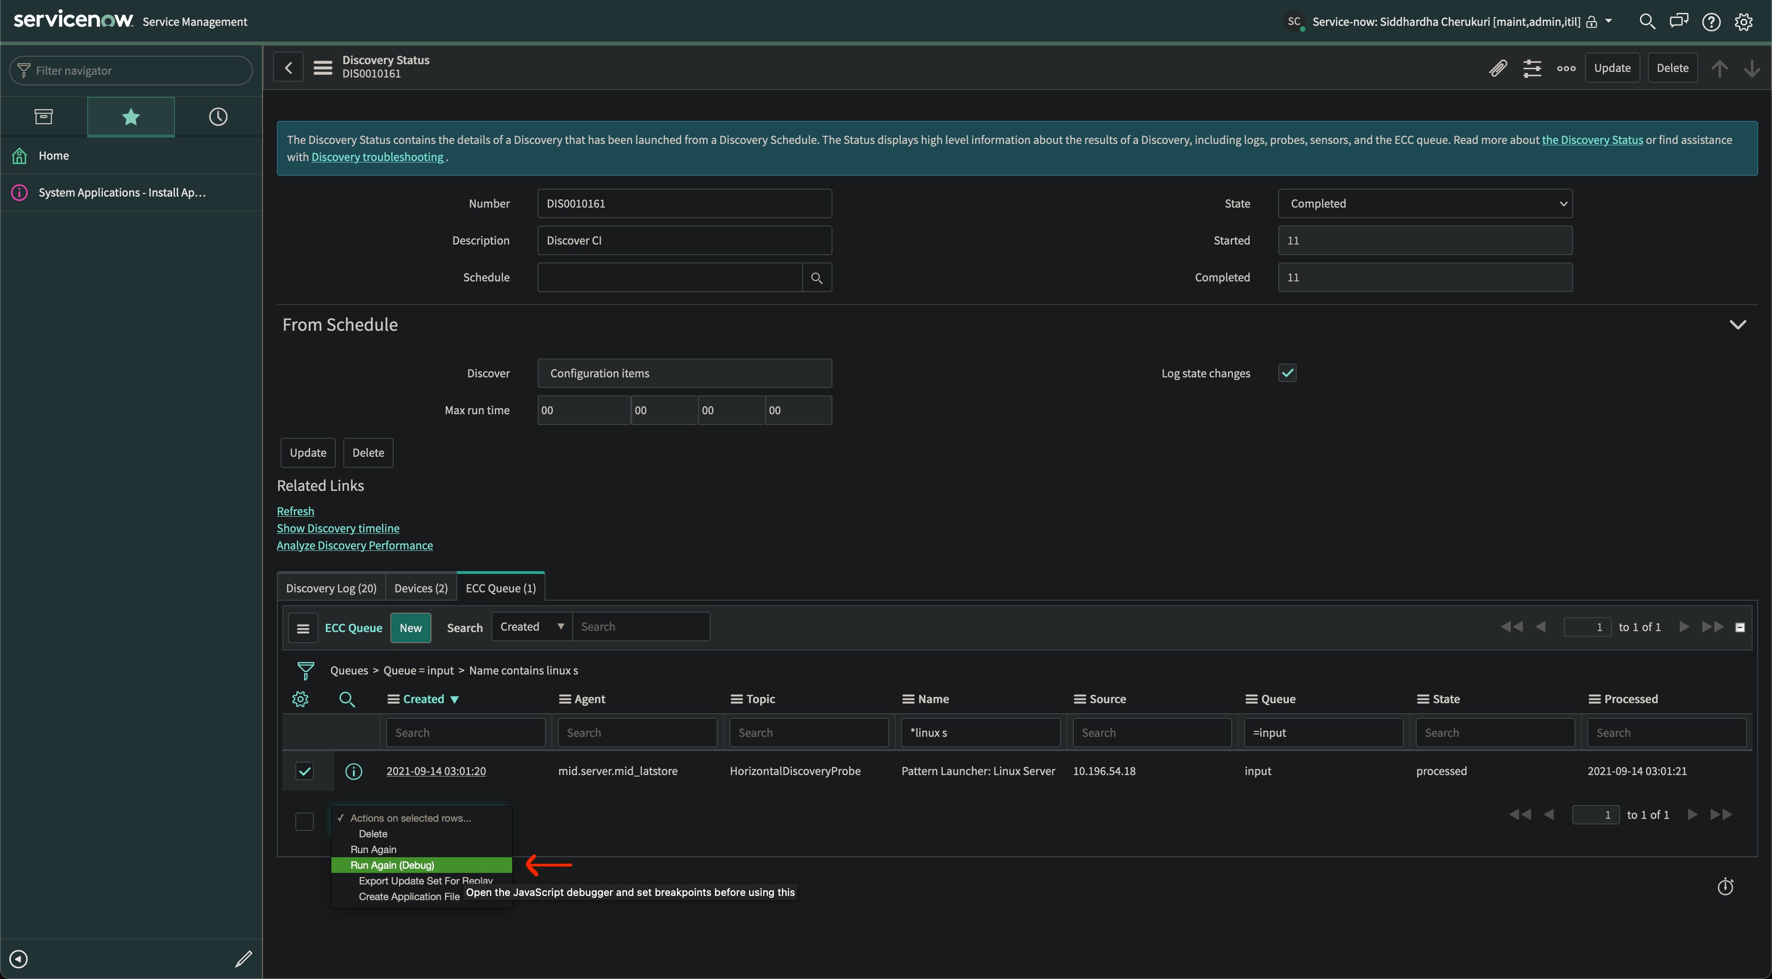Open personalize form sliders icon
Image resolution: width=1772 pixels, height=979 pixels.
1532,68
